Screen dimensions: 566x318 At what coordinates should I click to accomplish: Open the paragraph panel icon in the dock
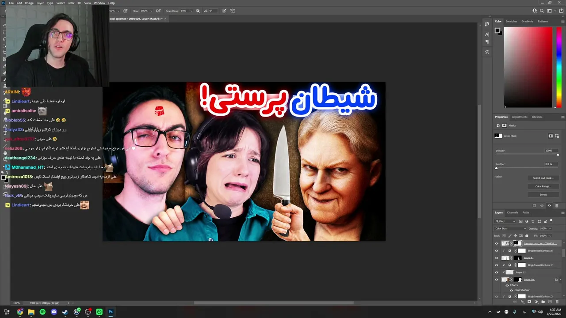pyautogui.click(x=487, y=42)
